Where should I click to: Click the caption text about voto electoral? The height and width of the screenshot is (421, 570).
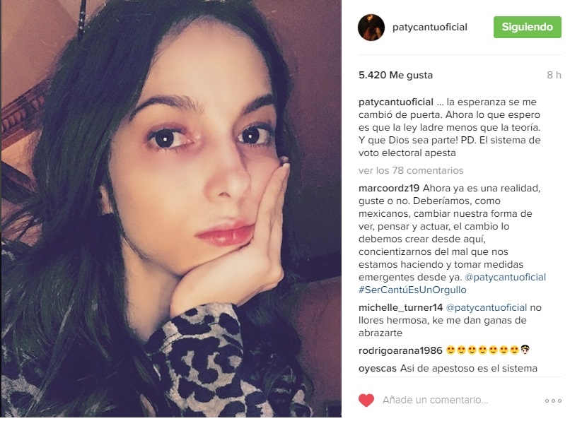450,127
